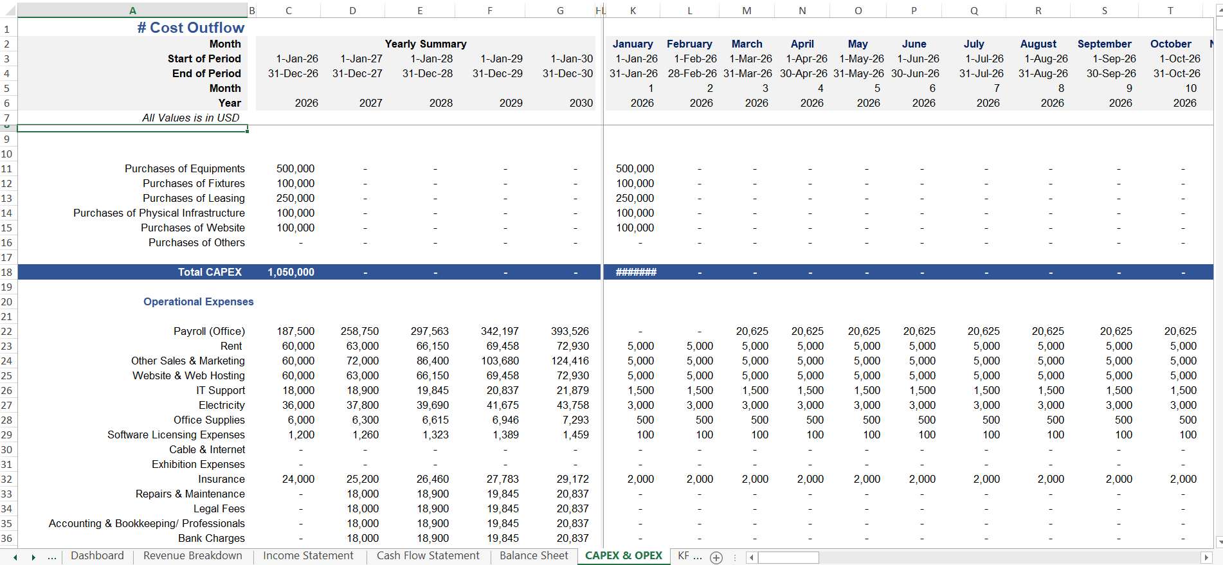Click the horizontal scrollbar left arrow

click(751, 557)
